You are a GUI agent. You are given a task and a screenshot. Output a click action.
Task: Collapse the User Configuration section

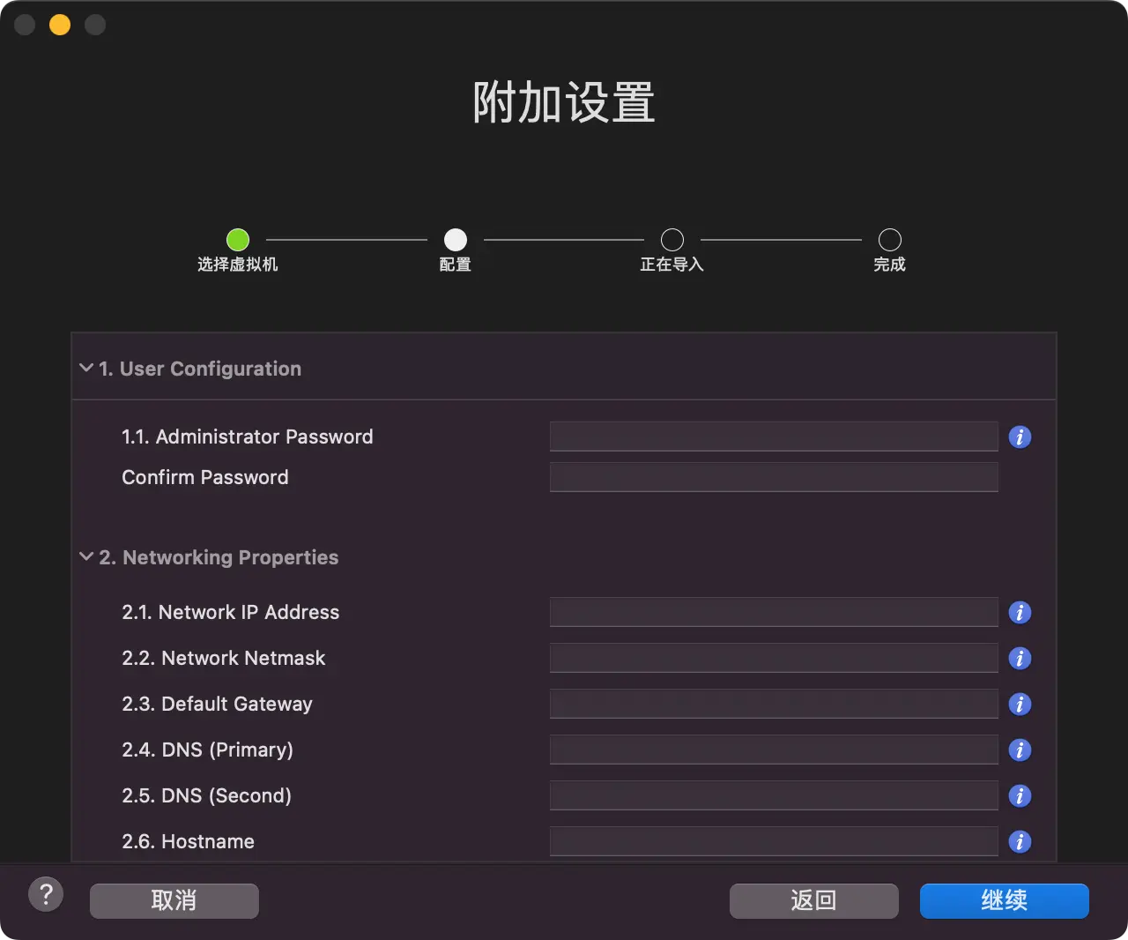tap(85, 368)
